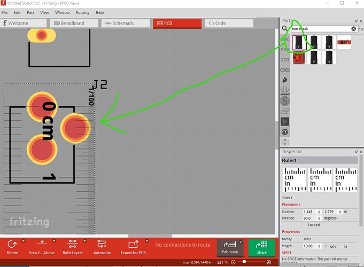Open the Rotate options dropdown arrow

[23, 241]
